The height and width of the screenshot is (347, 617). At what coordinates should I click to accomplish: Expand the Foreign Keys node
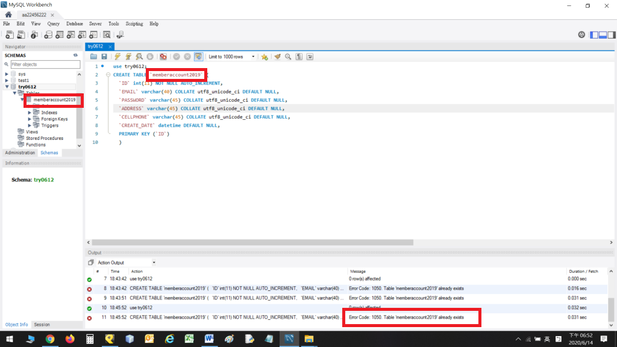click(x=30, y=119)
